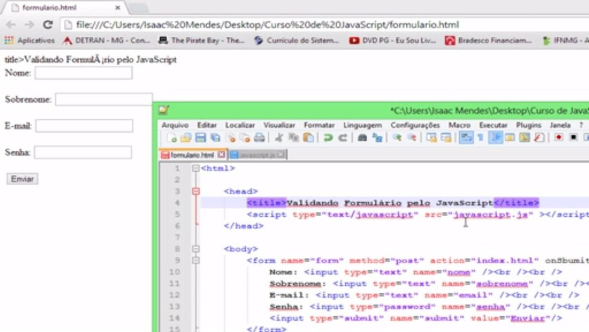Click the Senha password field
This screenshot has height=332, width=589.
(x=83, y=152)
